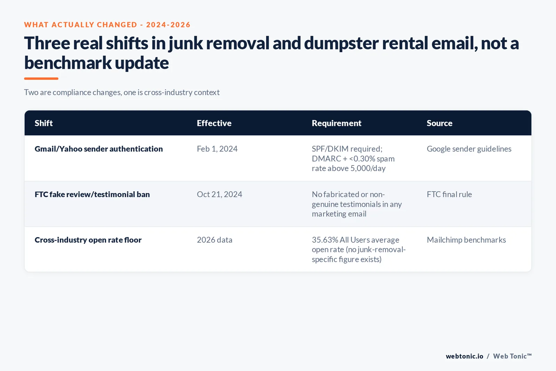Click the 'Feb 1, 2024' date cell

pos(217,149)
